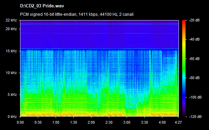The height and width of the screenshot is (130, 209).
Task: Click the 4:00 time marker
Action: [162, 122]
